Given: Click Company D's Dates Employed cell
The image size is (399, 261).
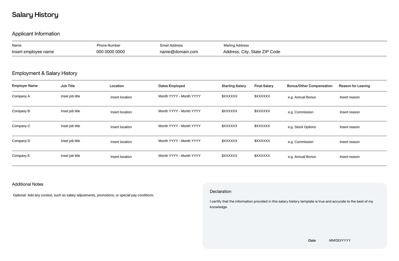Looking at the screenshot, I should click(x=179, y=141).
